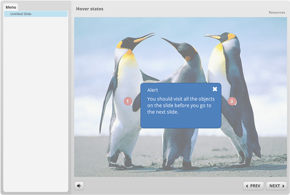Switch to the Menu tab
Image resolution: width=290 pixels, height=195 pixels.
pyautogui.click(x=11, y=7)
